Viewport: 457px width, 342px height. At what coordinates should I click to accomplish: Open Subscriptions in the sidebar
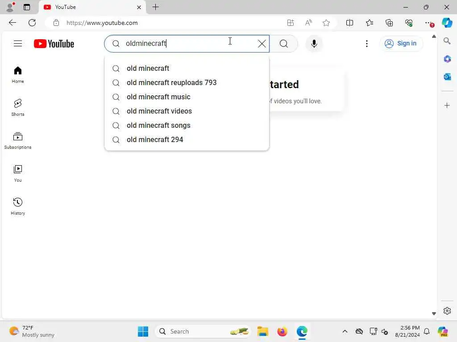18,141
